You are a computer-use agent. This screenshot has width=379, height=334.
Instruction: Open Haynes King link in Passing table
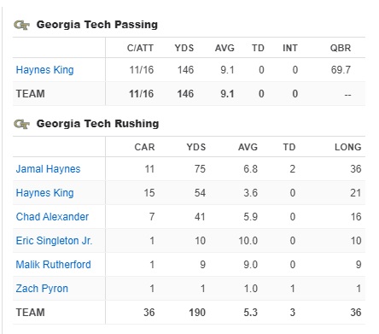45,70
